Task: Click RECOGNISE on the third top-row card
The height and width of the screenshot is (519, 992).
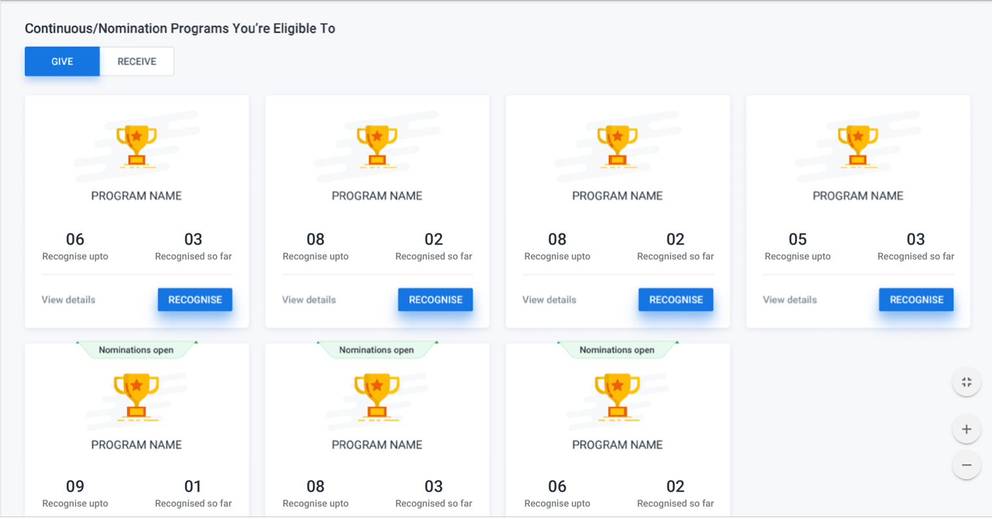Action: coord(676,299)
